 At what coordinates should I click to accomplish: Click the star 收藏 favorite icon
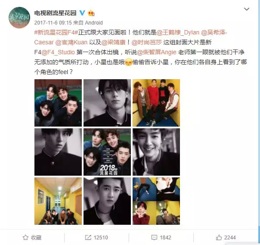[25, 237]
